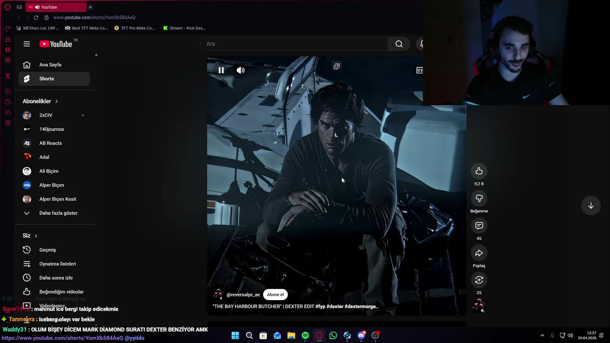Go to Ana Sayfa home
Screen dimensions: 610x343
[x=54, y=65]
